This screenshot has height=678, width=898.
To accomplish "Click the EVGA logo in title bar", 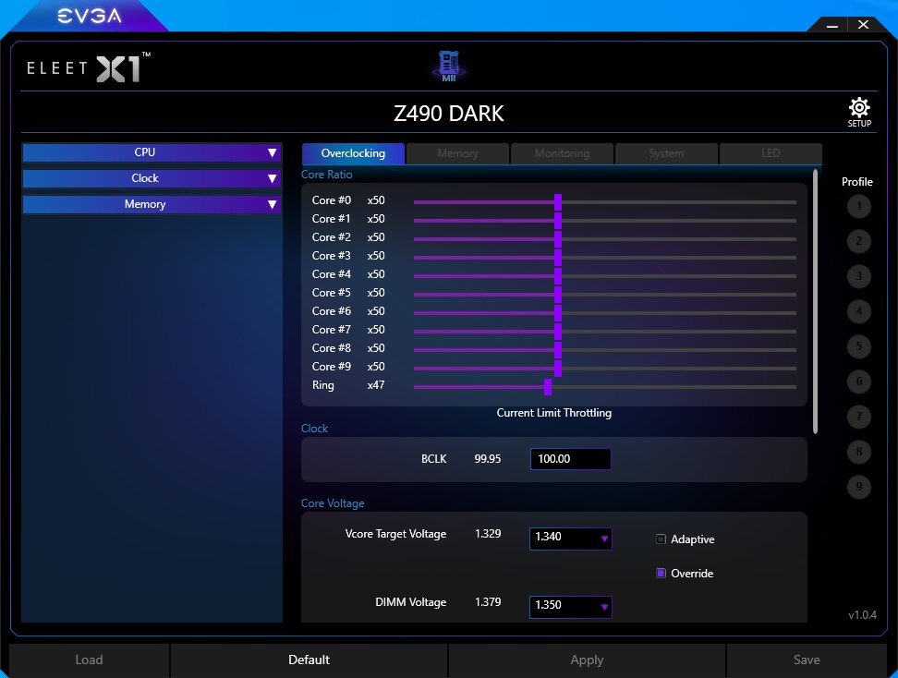I will point(90,16).
